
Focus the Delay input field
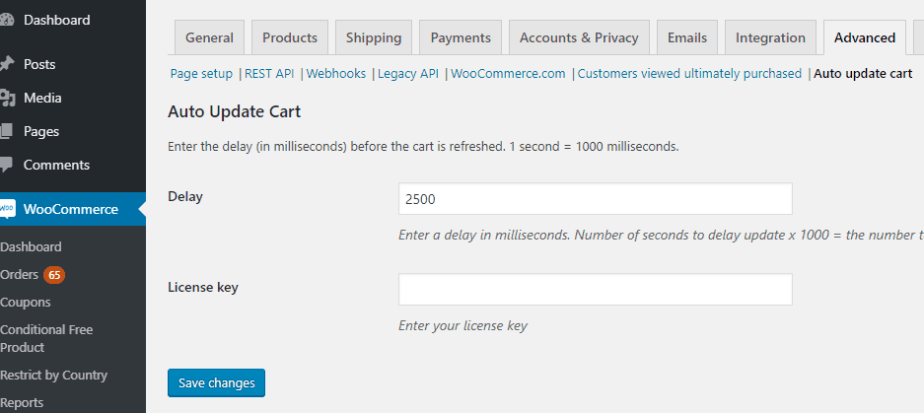[x=596, y=199]
